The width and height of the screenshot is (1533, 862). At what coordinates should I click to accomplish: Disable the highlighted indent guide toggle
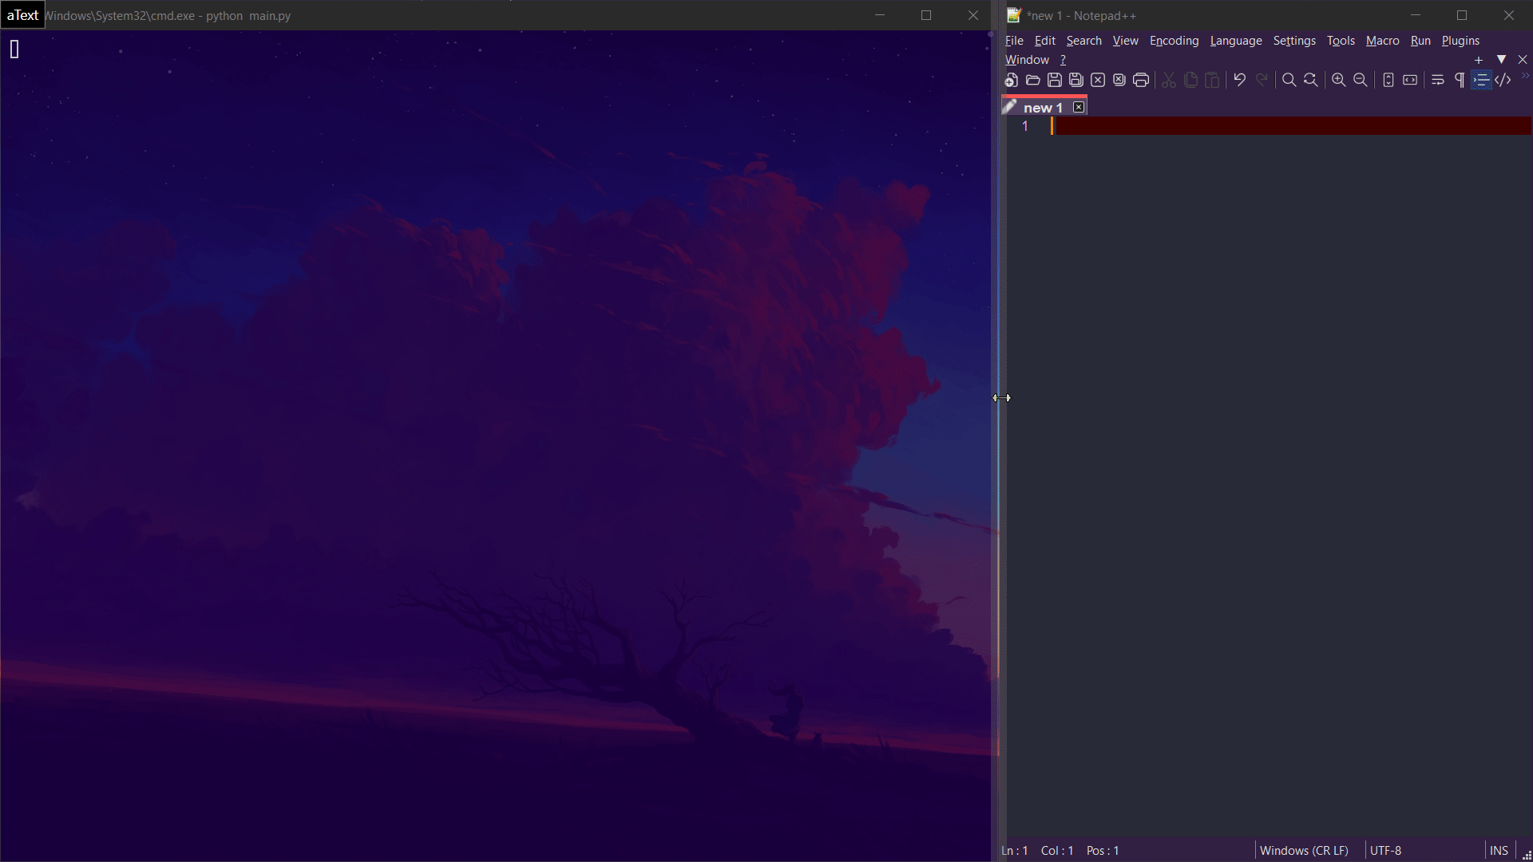(1483, 80)
